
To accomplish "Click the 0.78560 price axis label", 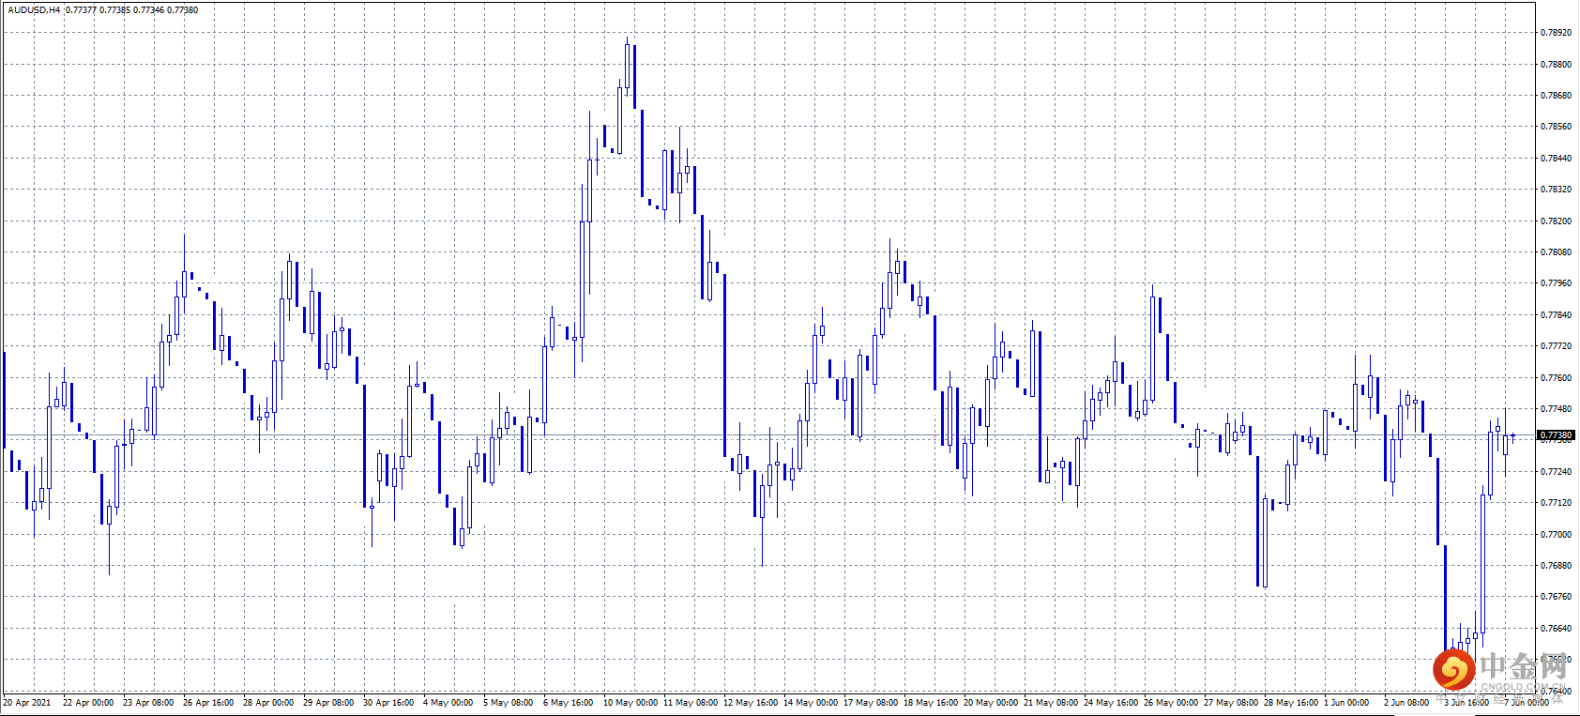I will point(1556,127).
